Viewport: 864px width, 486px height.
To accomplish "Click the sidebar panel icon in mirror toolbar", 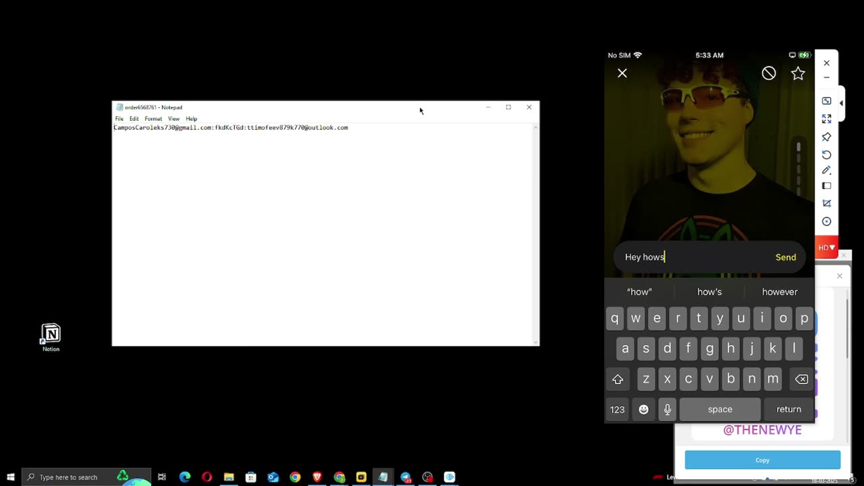I will click(x=826, y=186).
